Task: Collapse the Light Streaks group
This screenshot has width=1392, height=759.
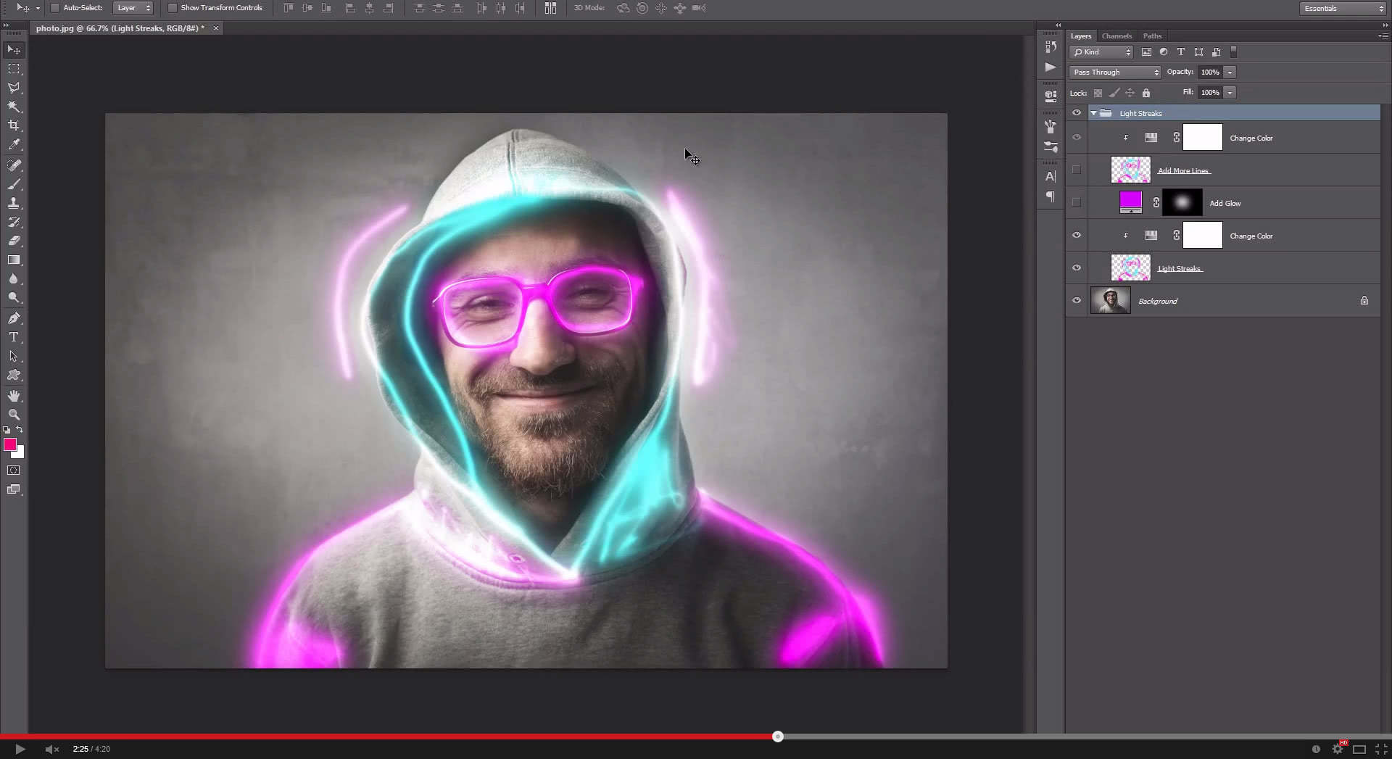Action: click(1095, 113)
